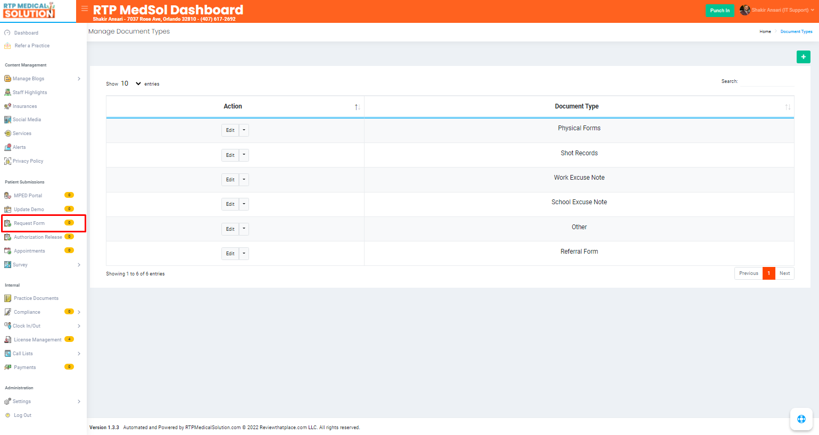Viewport: 819px width, 435px height.
Task: Select Payments in the sidebar
Action: click(25, 367)
